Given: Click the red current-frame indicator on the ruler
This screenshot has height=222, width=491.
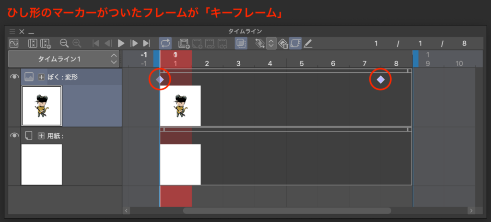Looking at the screenshot, I should click(175, 58).
